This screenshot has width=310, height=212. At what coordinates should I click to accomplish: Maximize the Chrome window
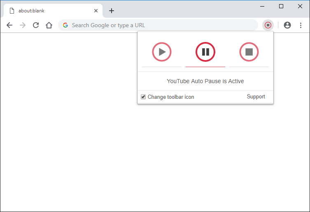(x=281, y=6)
